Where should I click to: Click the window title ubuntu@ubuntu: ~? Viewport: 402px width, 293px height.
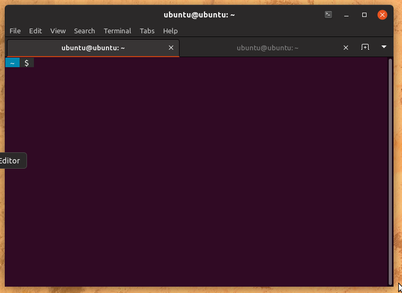click(x=199, y=15)
